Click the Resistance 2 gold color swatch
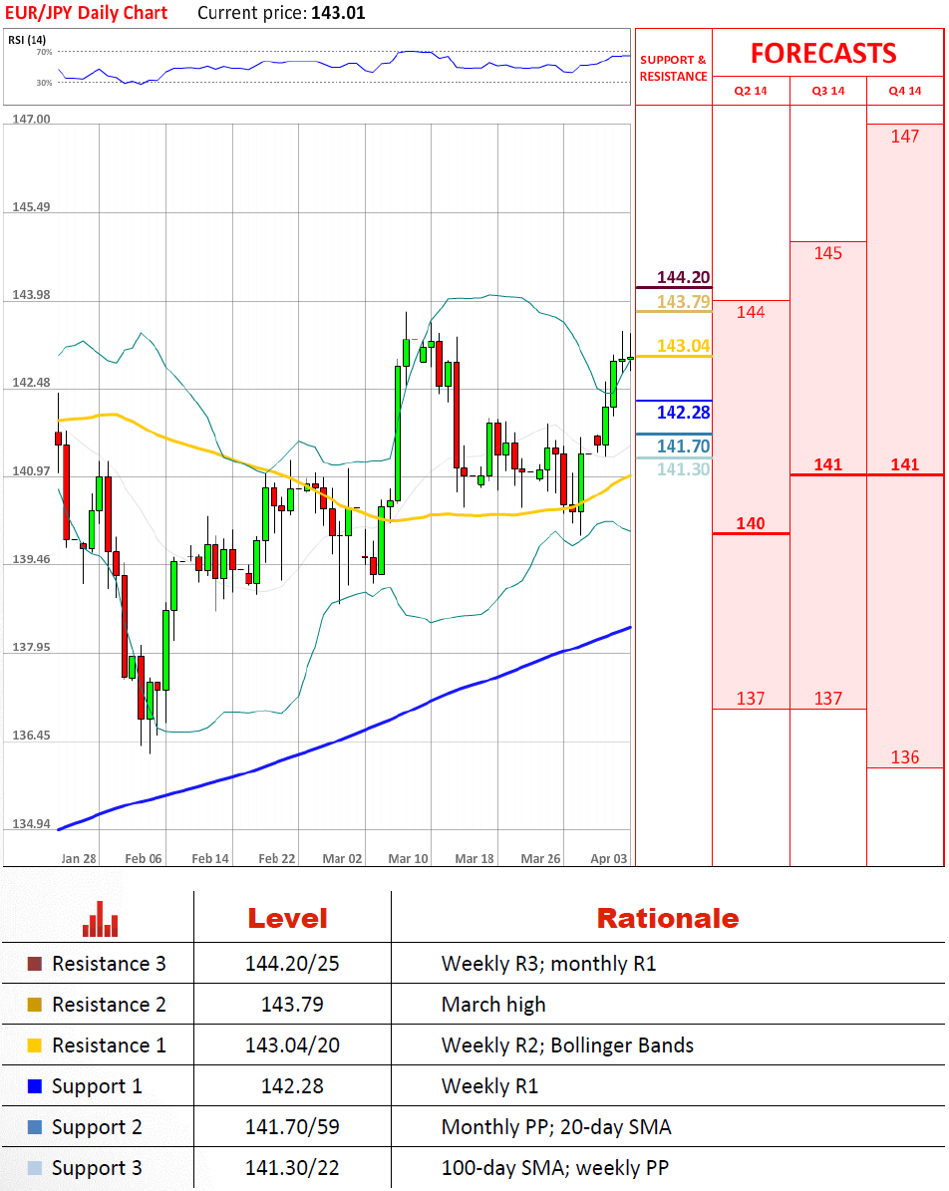 click(34, 1005)
